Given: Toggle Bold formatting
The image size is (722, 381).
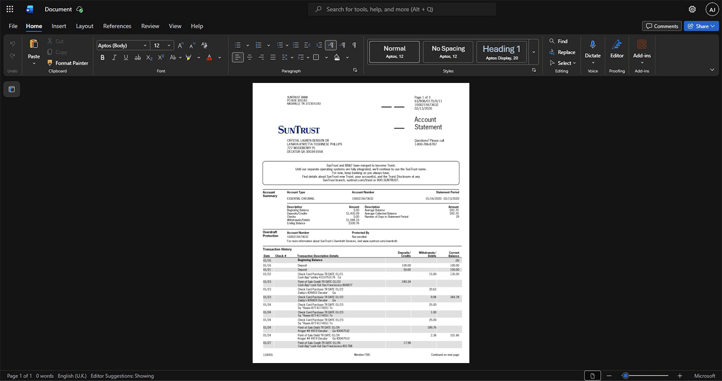Looking at the screenshot, I should [103, 57].
